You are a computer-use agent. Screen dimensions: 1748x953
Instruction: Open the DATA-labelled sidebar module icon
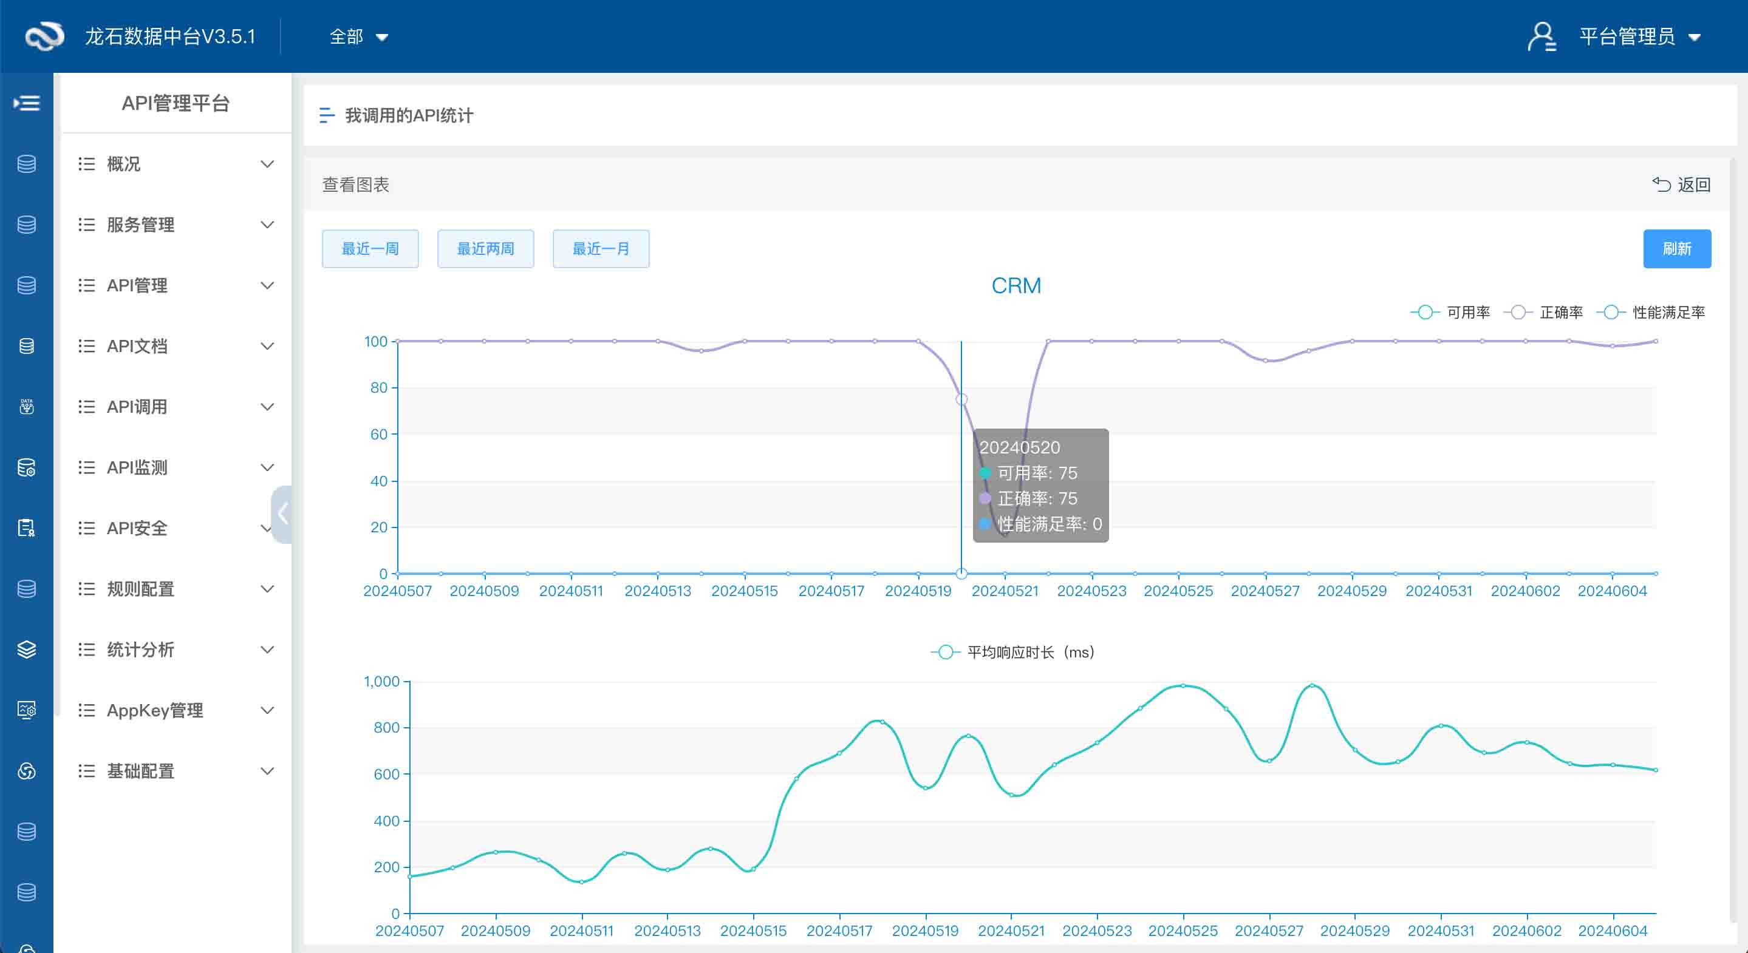[x=27, y=406]
